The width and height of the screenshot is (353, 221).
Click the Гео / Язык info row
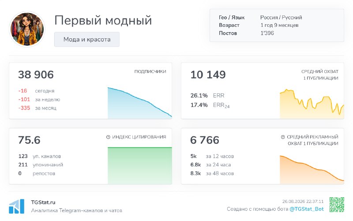pyautogui.click(x=260, y=17)
